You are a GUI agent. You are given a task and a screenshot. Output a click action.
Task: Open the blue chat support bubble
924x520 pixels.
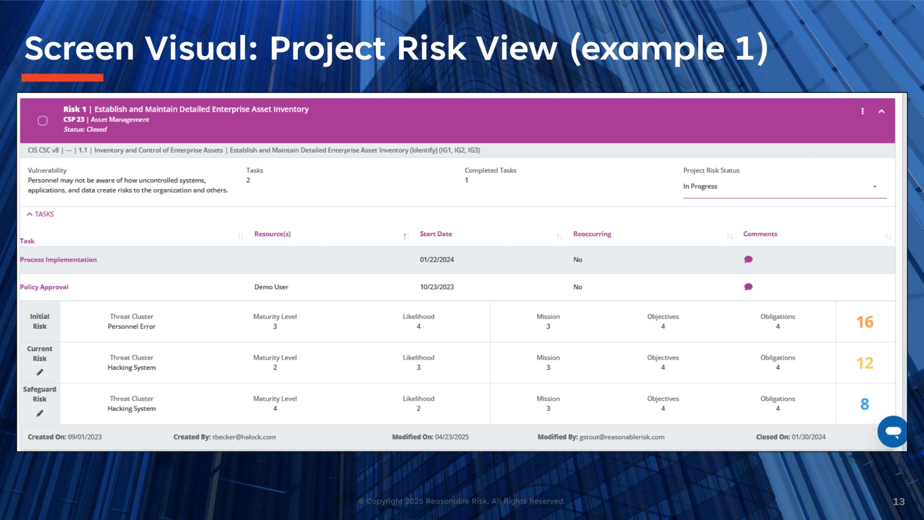point(892,431)
